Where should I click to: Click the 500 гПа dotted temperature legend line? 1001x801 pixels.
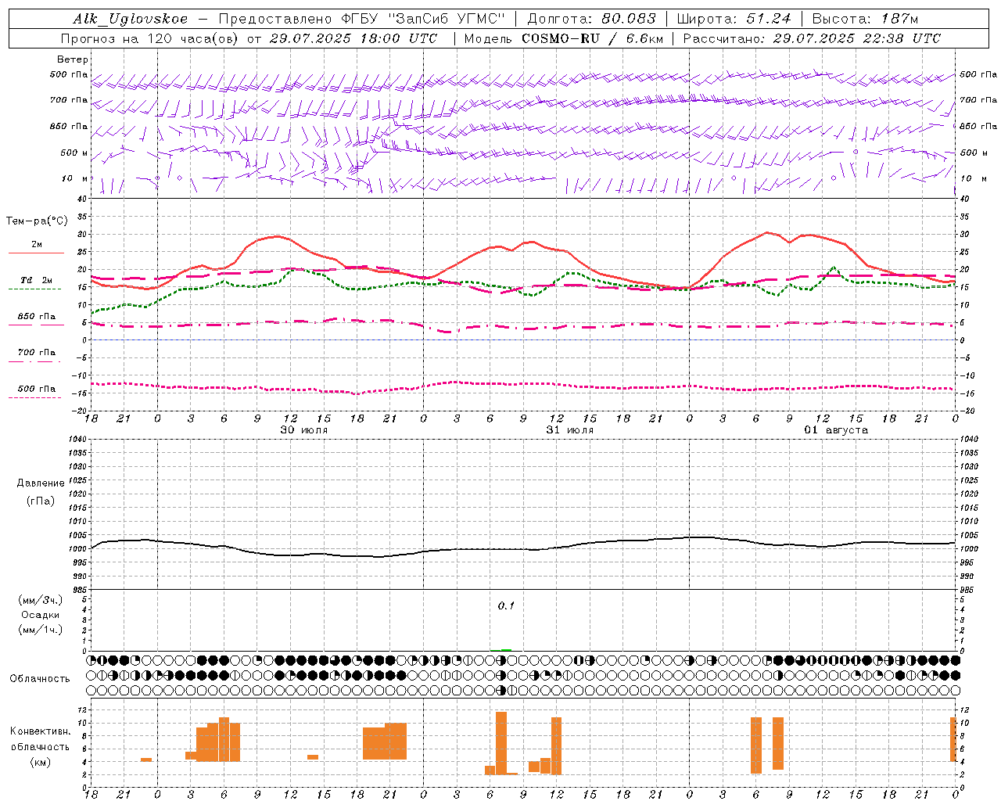(x=34, y=397)
